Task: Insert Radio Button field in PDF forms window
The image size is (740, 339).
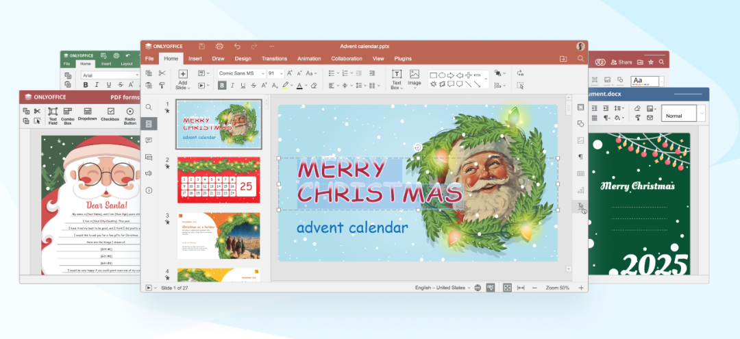Action: [129, 116]
